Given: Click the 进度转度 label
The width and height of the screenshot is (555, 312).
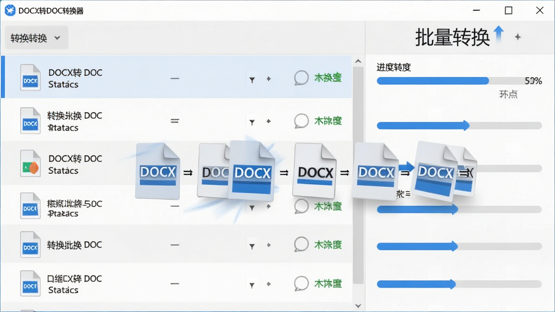Looking at the screenshot, I should tap(393, 67).
